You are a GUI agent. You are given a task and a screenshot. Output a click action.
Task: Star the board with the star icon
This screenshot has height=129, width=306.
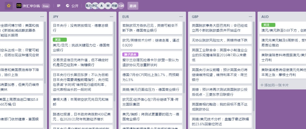click(9, 6)
